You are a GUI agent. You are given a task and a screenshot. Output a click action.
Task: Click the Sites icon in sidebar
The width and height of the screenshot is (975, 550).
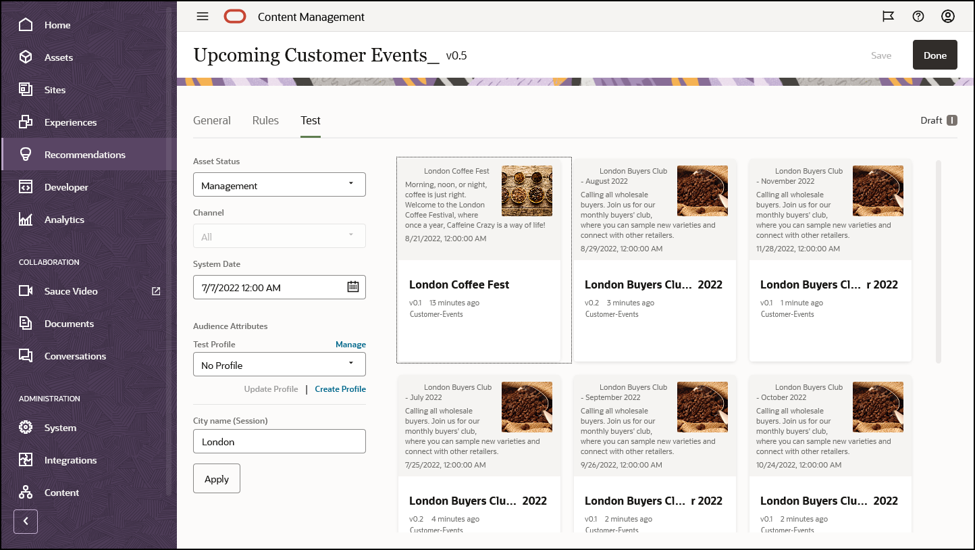pos(26,90)
